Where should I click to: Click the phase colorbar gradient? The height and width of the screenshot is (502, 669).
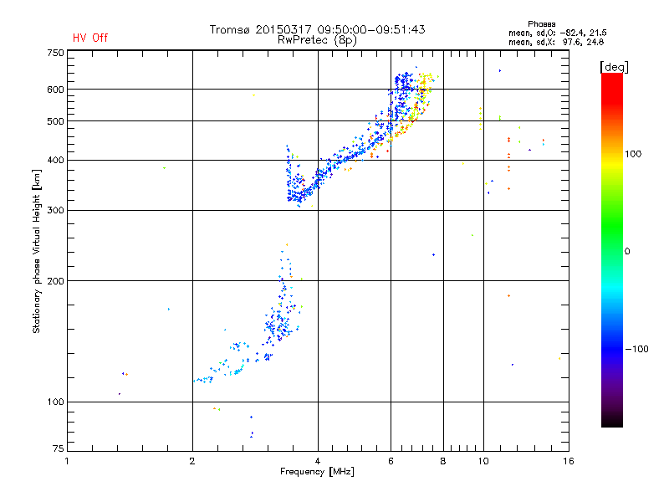612,249
